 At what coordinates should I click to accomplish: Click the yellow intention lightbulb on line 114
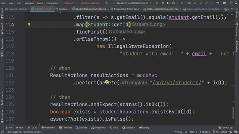tap(29, 24)
